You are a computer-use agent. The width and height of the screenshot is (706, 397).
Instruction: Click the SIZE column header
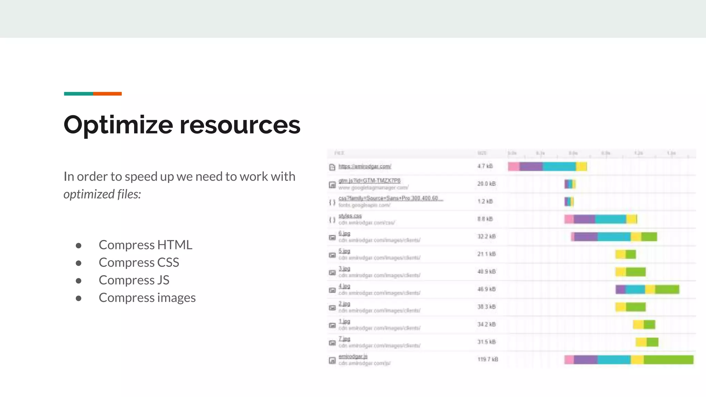coord(482,153)
